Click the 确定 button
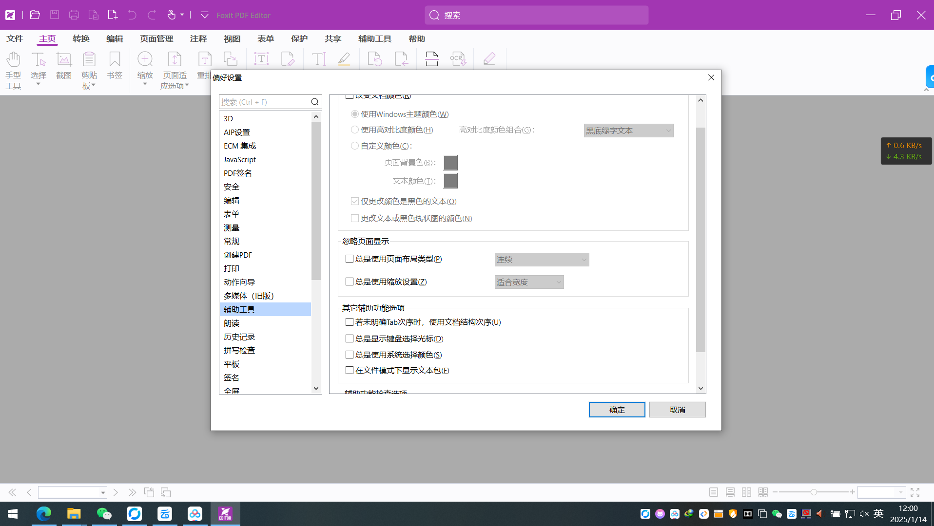Screen dimensions: 934x526 (617, 410)
